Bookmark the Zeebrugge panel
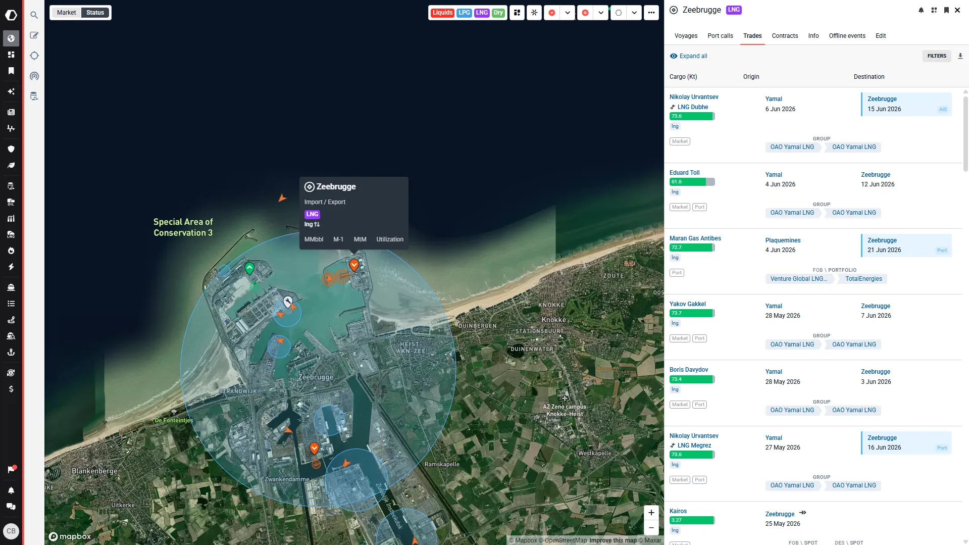Image resolution: width=969 pixels, height=545 pixels. click(x=946, y=10)
